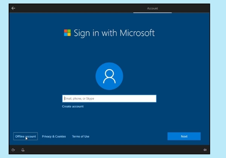This screenshot has height=158, width=226.
Task: Open Privacy & Cookies link
Action: [x=54, y=137]
